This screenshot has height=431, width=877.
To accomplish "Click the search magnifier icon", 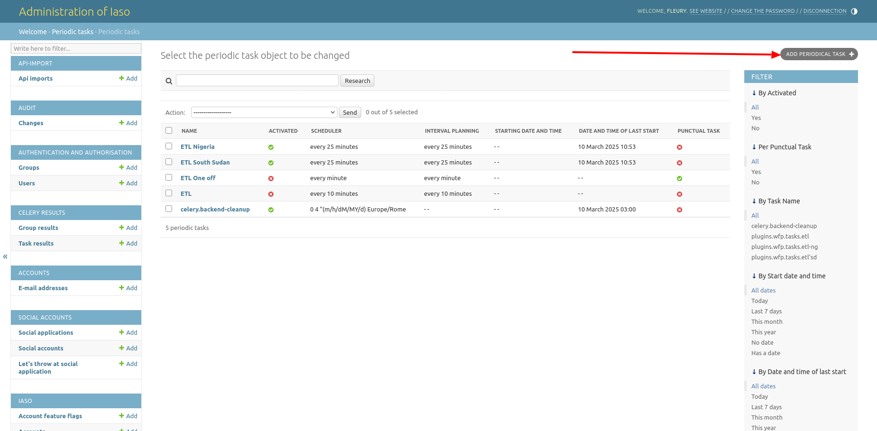I will coord(169,81).
